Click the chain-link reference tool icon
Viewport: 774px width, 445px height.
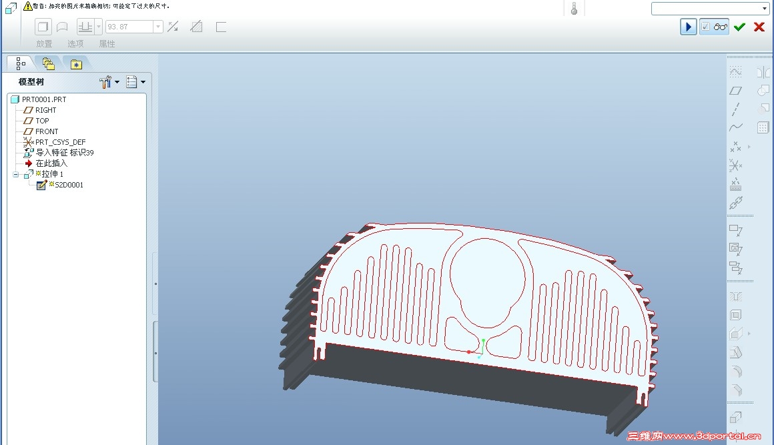(x=735, y=203)
